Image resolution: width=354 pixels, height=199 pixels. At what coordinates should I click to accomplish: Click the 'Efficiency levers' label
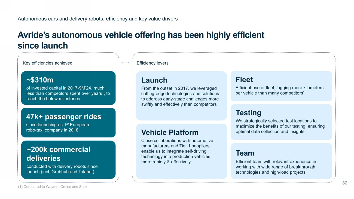pyautogui.click(x=152, y=63)
